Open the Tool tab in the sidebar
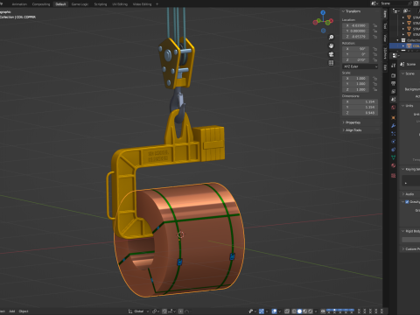This screenshot has width=420, height=315. pos(385,25)
